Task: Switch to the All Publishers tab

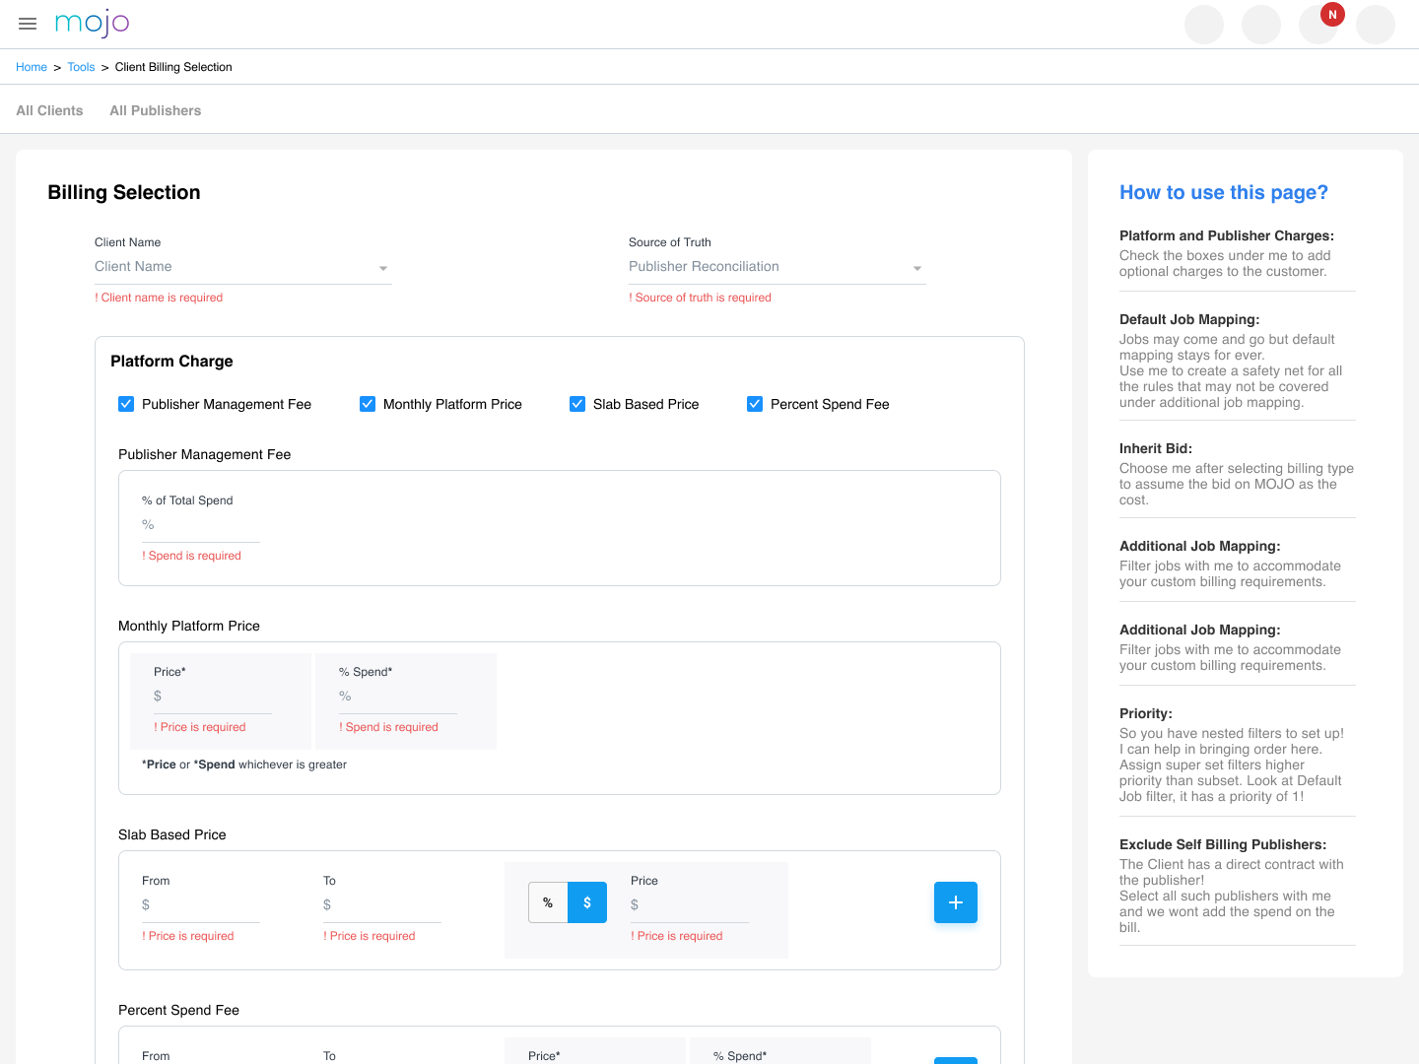Action: tap(155, 110)
